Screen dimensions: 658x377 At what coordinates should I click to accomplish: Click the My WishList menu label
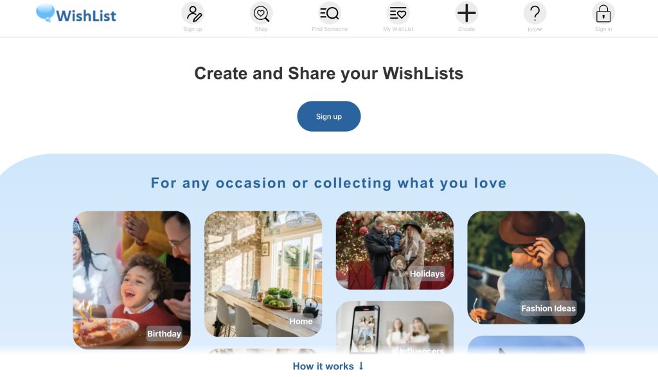point(398,29)
